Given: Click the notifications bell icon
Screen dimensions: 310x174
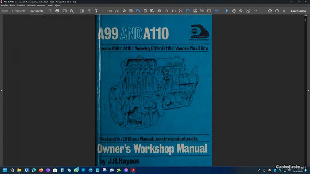Looking at the screenshot, I should coord(284,11).
